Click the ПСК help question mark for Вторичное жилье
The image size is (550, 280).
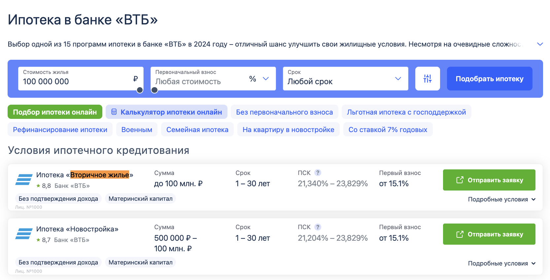(x=318, y=173)
